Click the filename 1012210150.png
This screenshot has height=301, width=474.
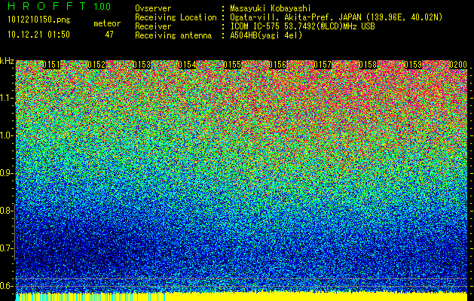point(38,20)
